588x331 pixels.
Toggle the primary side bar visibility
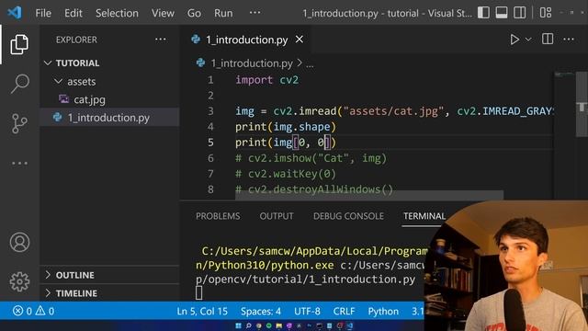click(x=483, y=13)
